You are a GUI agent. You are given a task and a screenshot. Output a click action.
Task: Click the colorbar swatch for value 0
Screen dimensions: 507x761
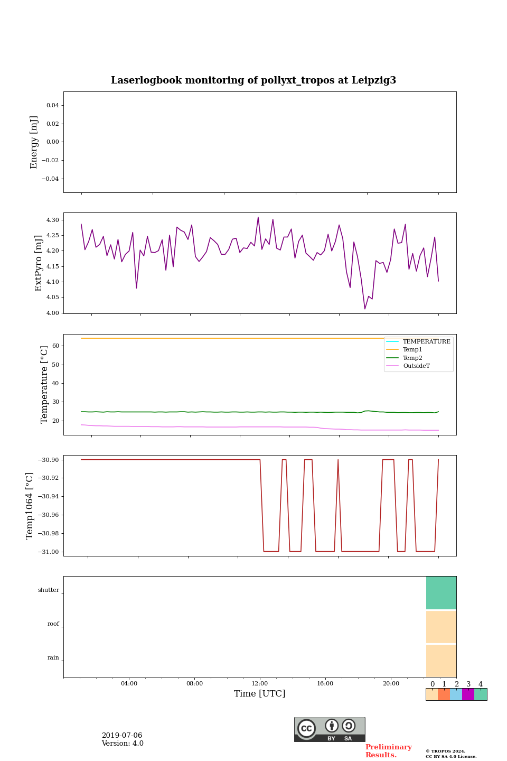(431, 694)
